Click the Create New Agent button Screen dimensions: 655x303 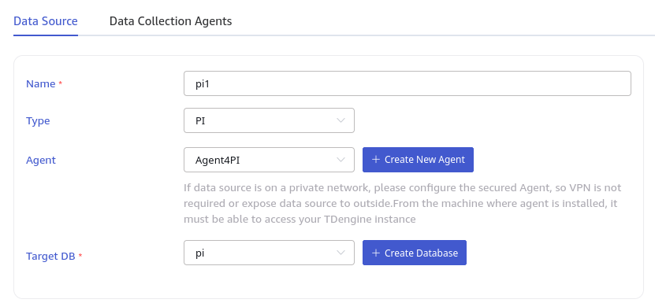tap(419, 160)
